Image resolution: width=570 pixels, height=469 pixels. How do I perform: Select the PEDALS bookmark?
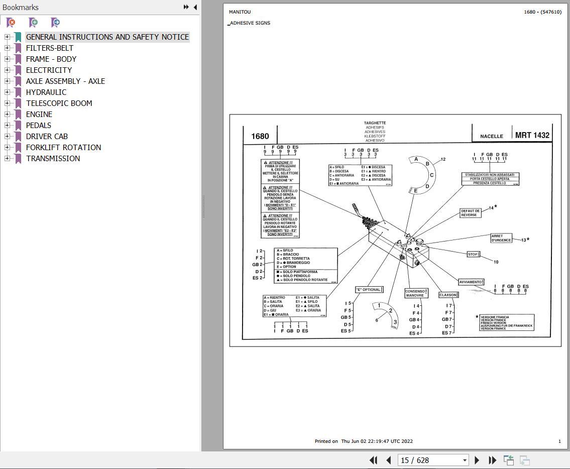39,125
